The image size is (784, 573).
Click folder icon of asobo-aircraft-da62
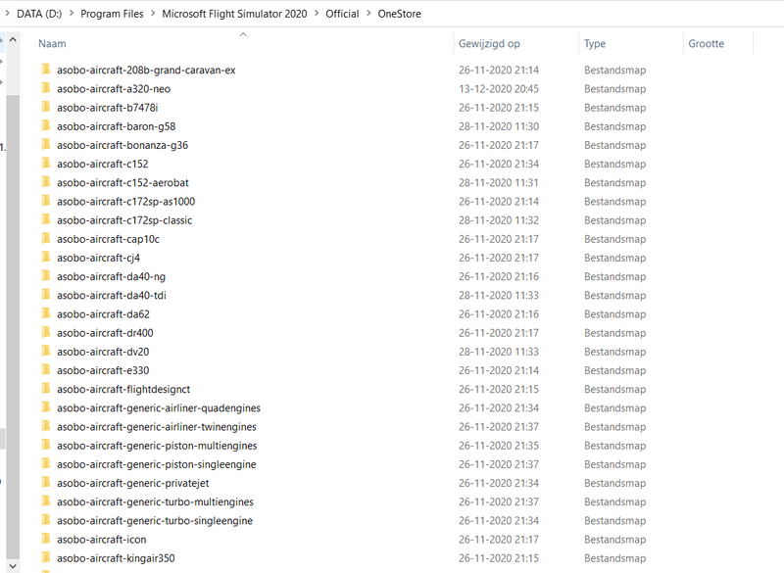46,313
